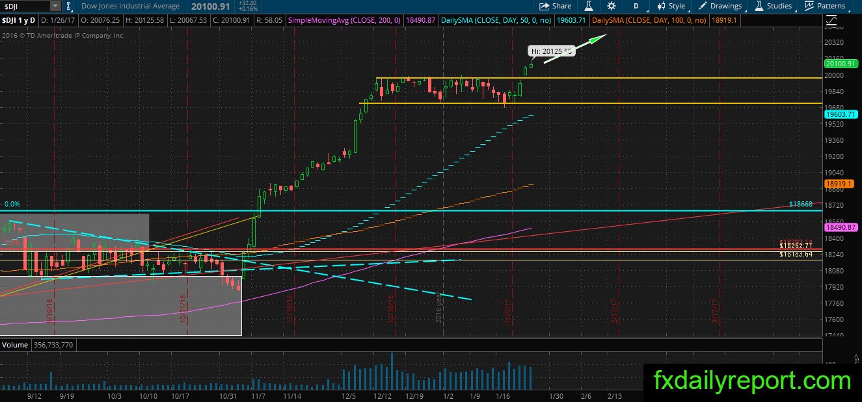The image size is (862, 402).
Task: Click the share arrow icon
Action: tap(544, 6)
